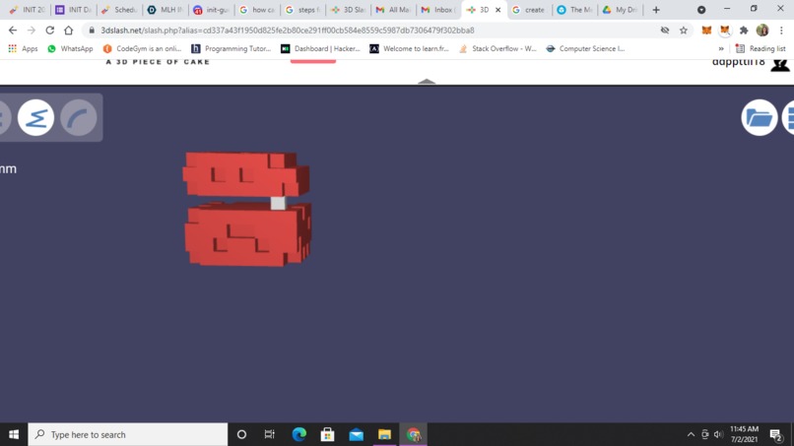
Task: Open the CodeGym bookmark
Action: [142, 48]
